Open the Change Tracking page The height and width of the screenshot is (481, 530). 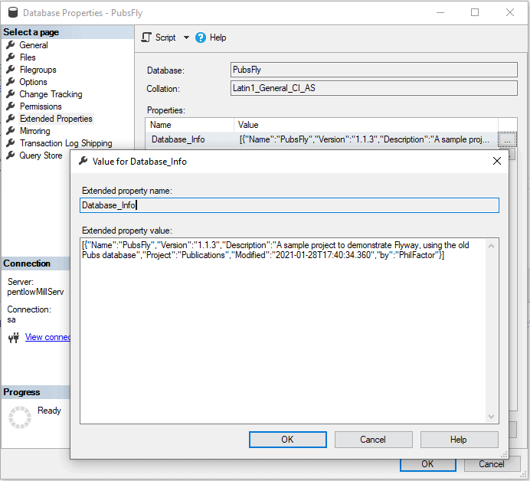pyautogui.click(x=51, y=94)
